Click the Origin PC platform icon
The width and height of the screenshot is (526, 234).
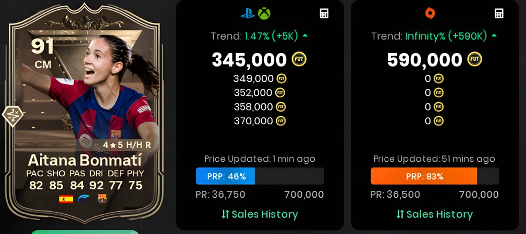[x=430, y=14]
